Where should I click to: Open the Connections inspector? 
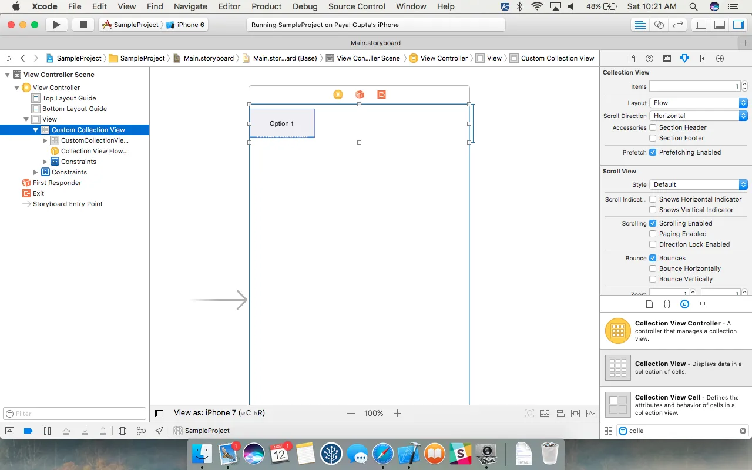tap(720, 58)
